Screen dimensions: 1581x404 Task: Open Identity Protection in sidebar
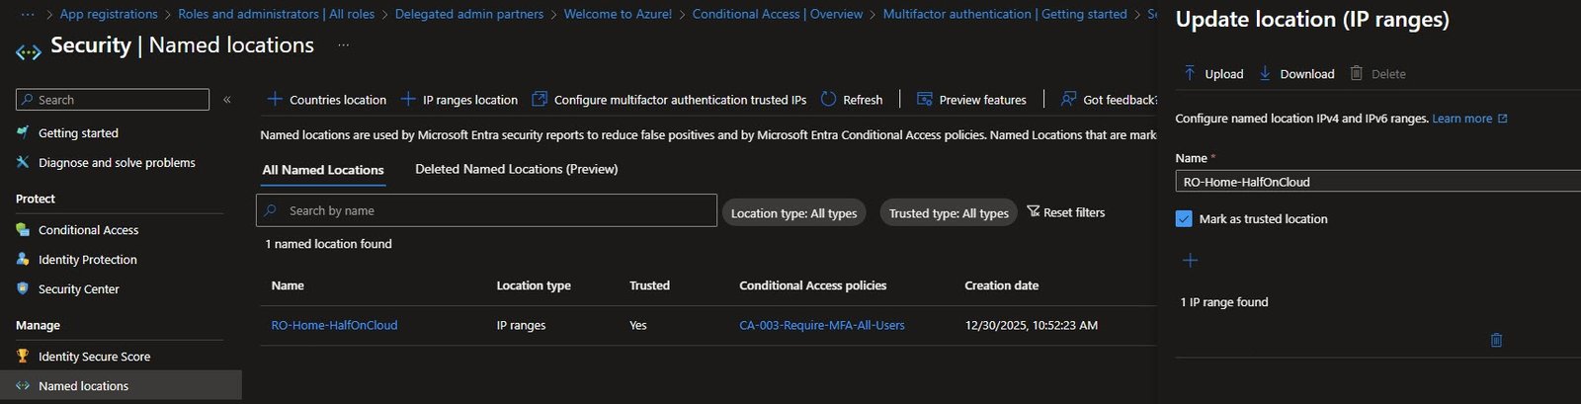click(87, 260)
